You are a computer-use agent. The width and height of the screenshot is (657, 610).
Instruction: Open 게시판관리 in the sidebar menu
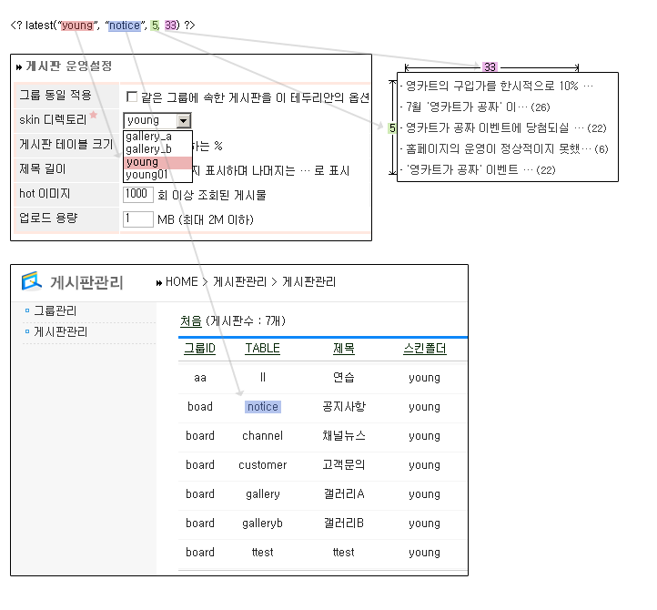click(x=61, y=331)
